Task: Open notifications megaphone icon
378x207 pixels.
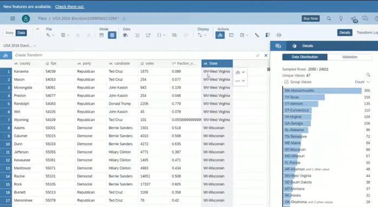Action: (x=354, y=19)
